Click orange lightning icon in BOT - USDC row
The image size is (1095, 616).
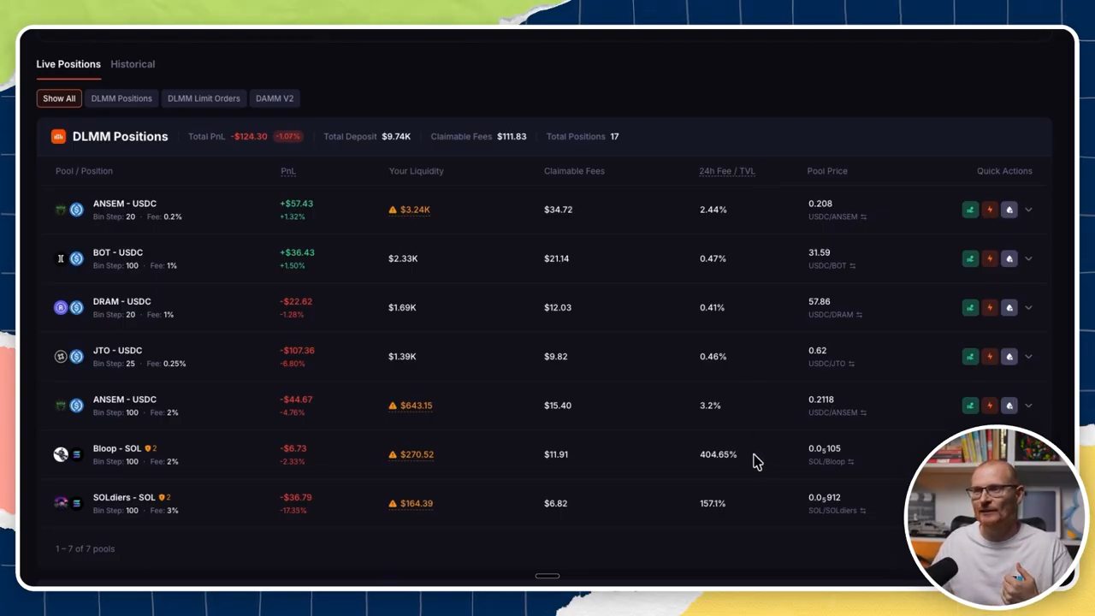(x=990, y=258)
